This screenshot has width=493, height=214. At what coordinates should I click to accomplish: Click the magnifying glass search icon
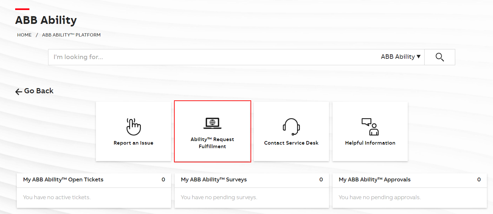439,57
